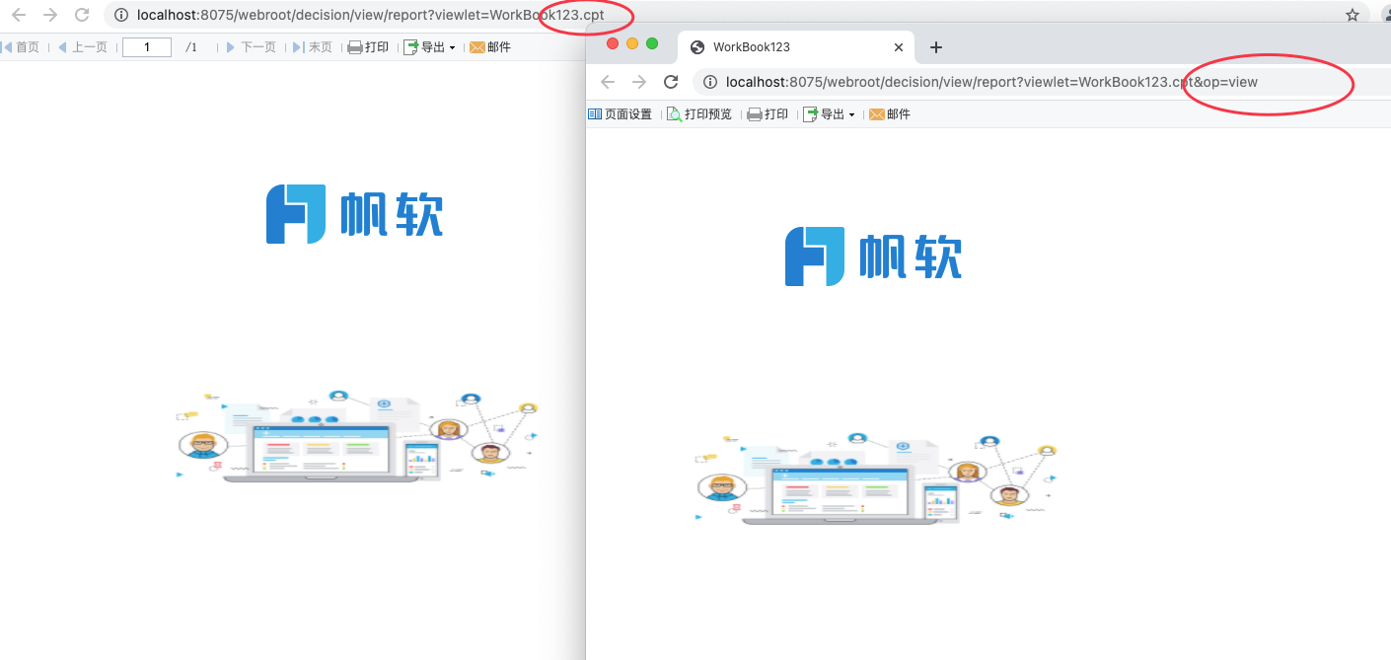Click the laptop illustration in the rear window report
The height and width of the screenshot is (660, 1391).
[x=357, y=437]
